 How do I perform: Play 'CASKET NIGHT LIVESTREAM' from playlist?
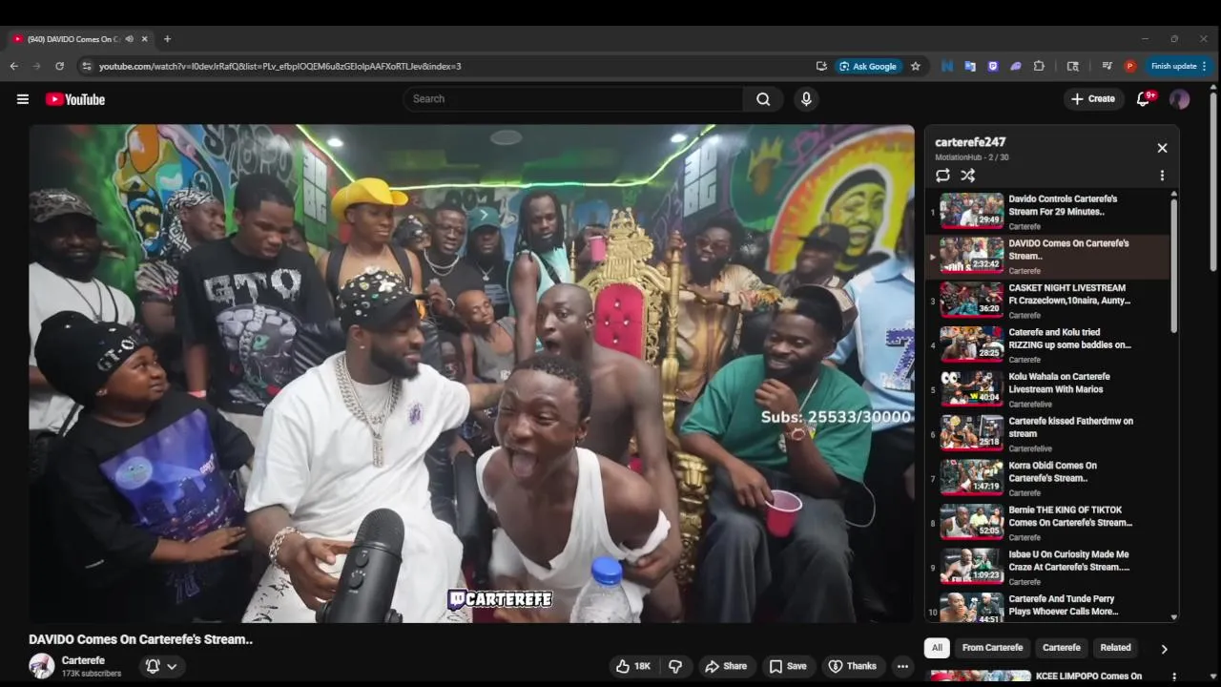[x=1046, y=301]
